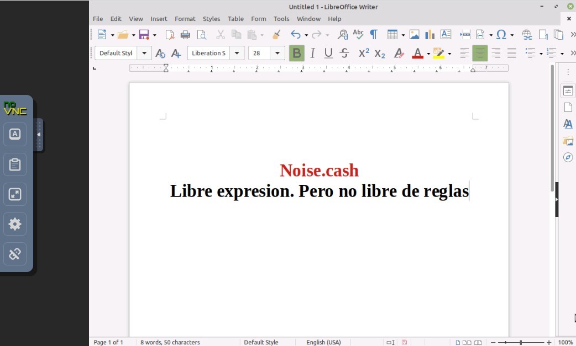Run the spelling check (Abc)
Viewport: 576px width, 346px height.
click(x=358, y=35)
